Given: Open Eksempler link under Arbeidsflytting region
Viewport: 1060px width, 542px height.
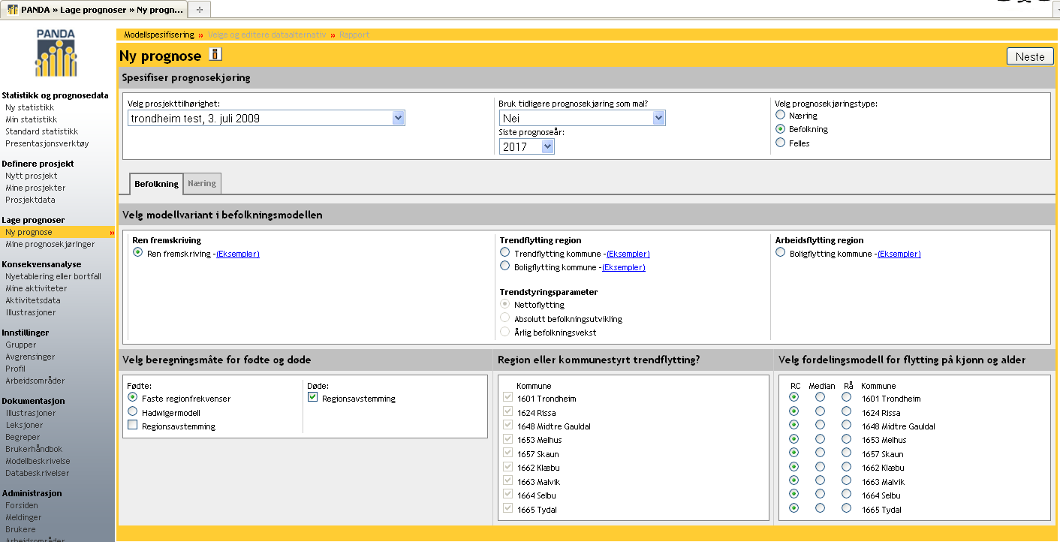Looking at the screenshot, I should 899,254.
